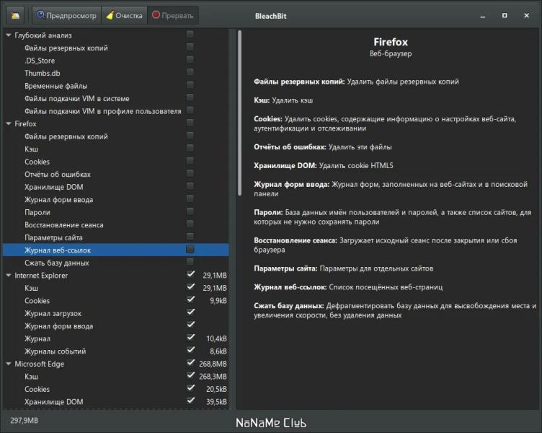The height and width of the screenshot is (433, 542).
Task: Select Firefox Журнал форм ввода row
Action: [x=116, y=200]
